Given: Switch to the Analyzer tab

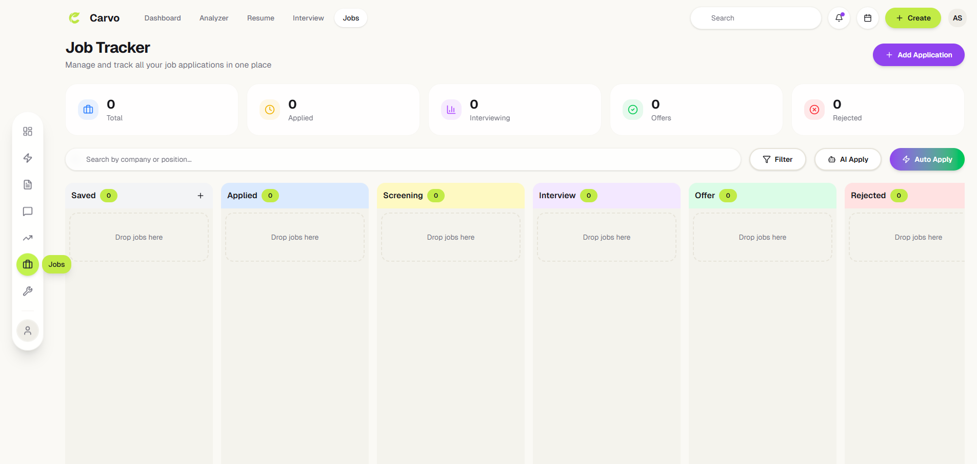Looking at the screenshot, I should coord(214,18).
